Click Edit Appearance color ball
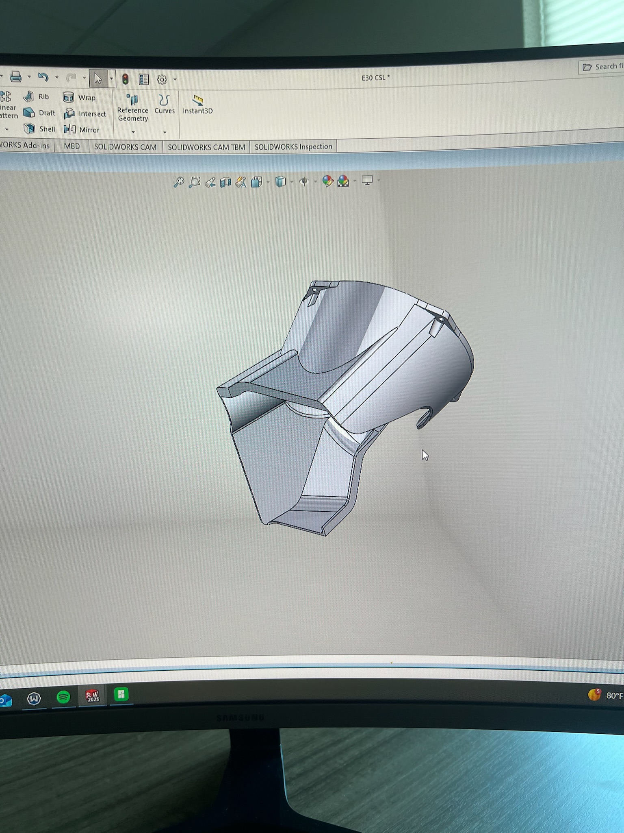The height and width of the screenshot is (833, 624). [x=327, y=181]
